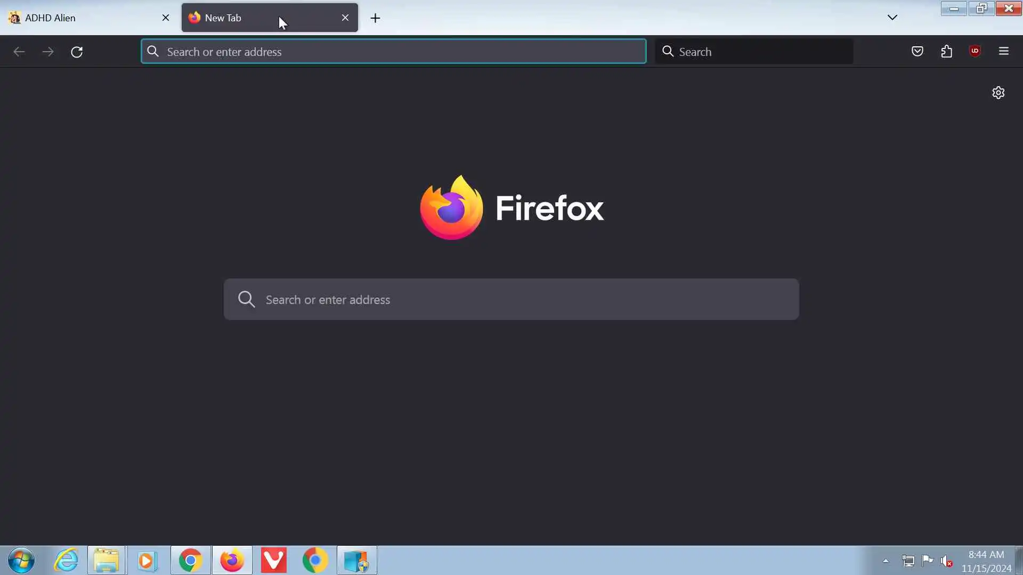Open the Extensions puzzle icon

pyautogui.click(x=946, y=52)
